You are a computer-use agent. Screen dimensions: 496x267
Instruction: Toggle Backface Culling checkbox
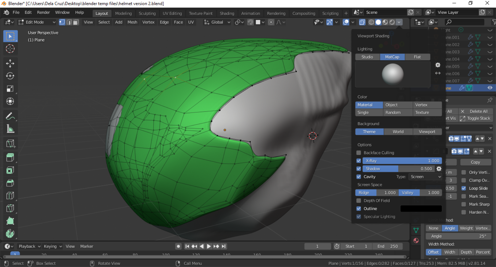point(359,153)
